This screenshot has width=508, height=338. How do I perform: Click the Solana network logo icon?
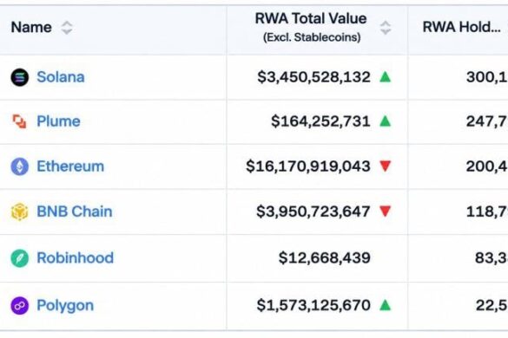pyautogui.click(x=20, y=78)
